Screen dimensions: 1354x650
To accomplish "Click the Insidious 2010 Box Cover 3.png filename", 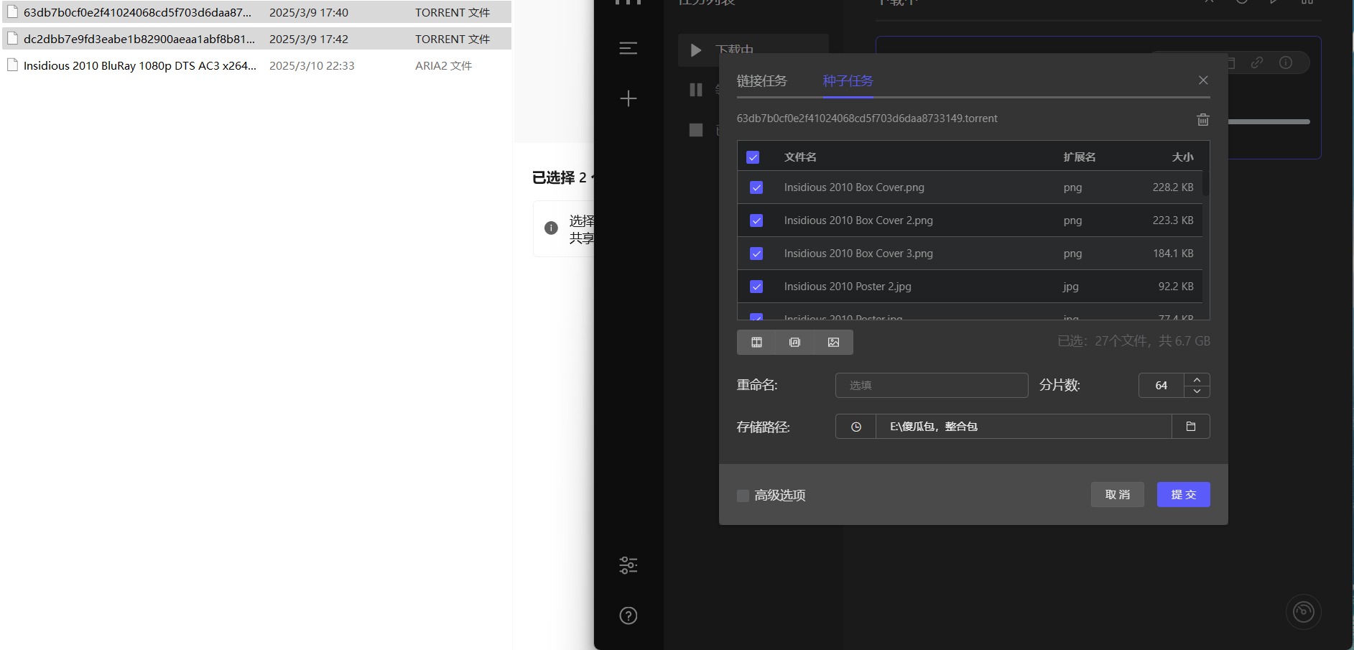I will (x=858, y=254).
